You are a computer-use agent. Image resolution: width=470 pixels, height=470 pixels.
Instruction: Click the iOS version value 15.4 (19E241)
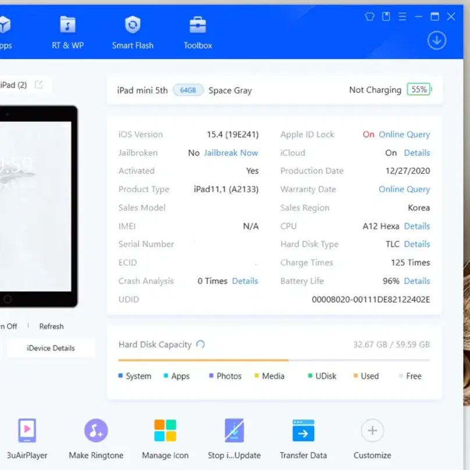233,134
